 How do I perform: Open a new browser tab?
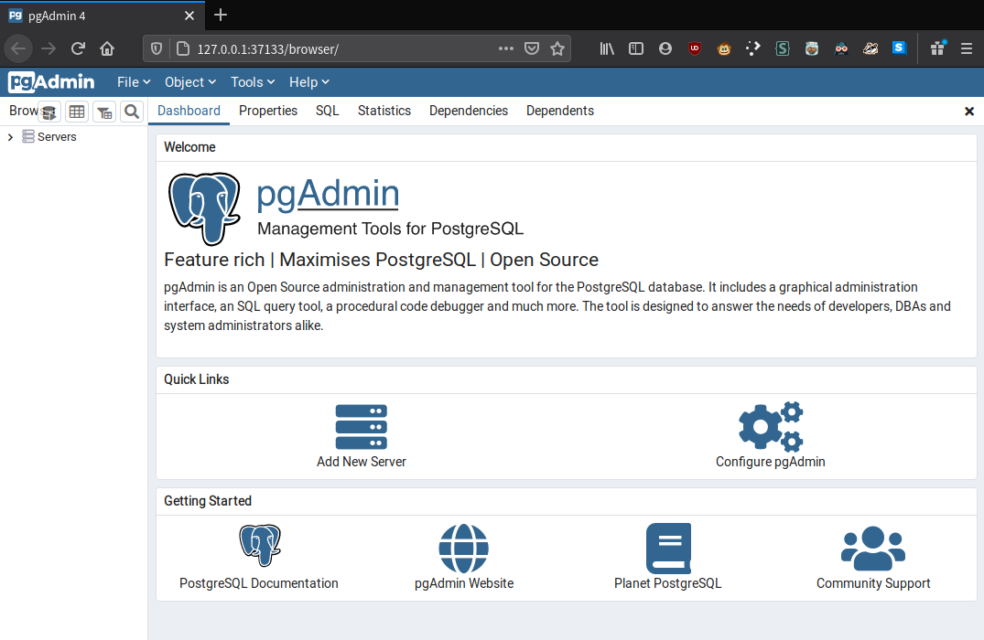[x=221, y=15]
